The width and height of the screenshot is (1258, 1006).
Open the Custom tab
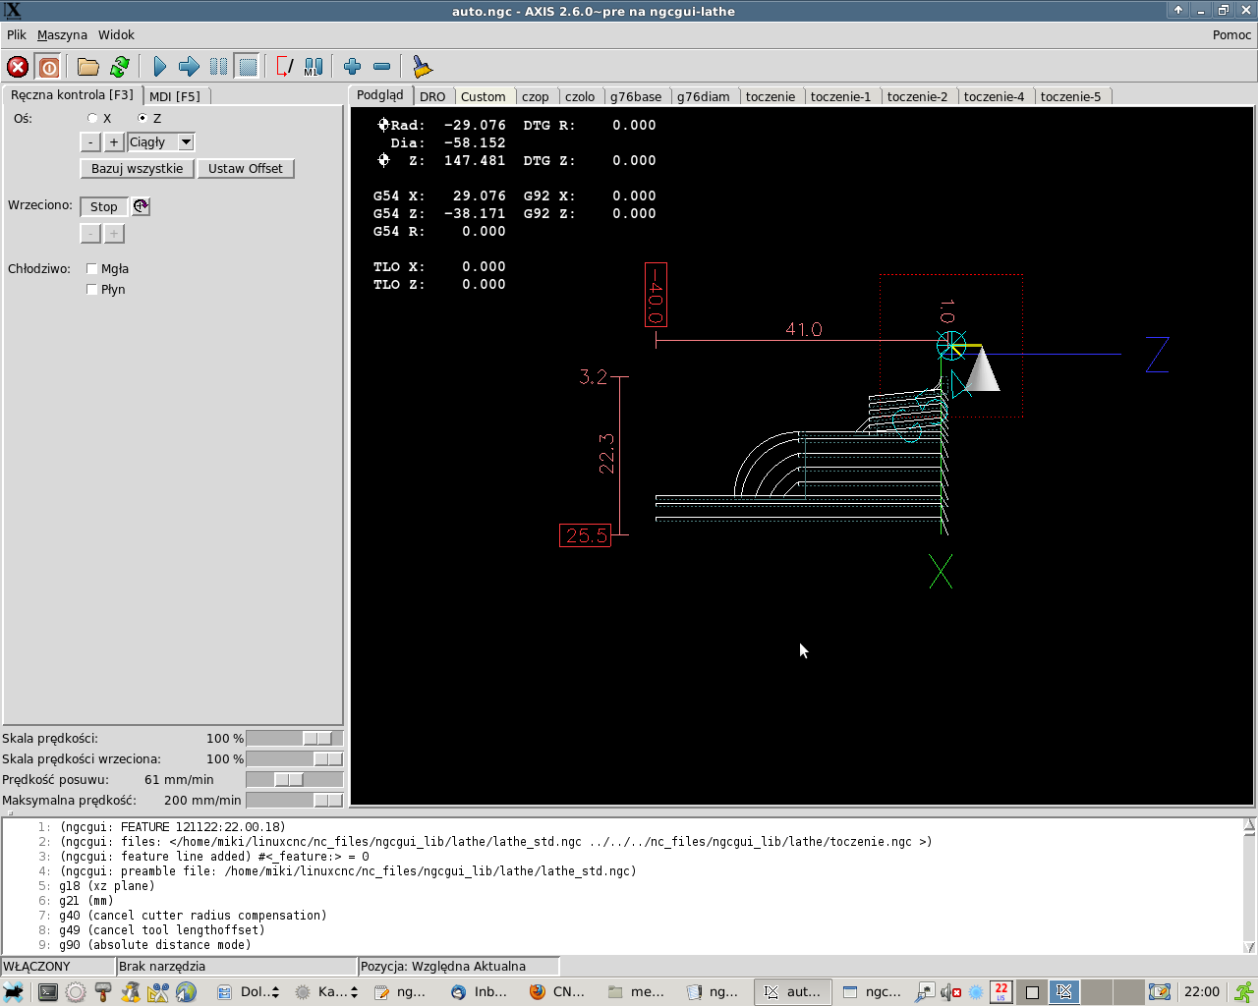pos(484,96)
